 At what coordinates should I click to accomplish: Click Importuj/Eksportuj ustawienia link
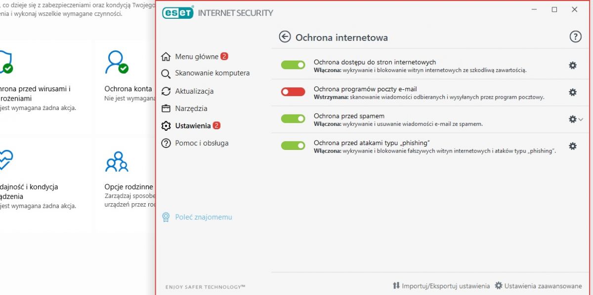point(441,286)
